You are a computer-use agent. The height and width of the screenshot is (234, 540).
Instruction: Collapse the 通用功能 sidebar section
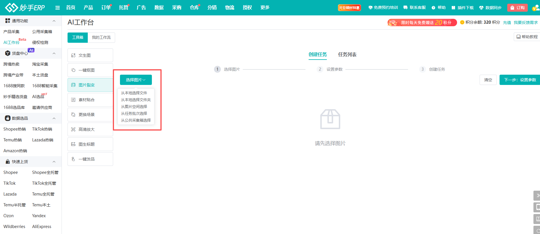tap(54, 21)
